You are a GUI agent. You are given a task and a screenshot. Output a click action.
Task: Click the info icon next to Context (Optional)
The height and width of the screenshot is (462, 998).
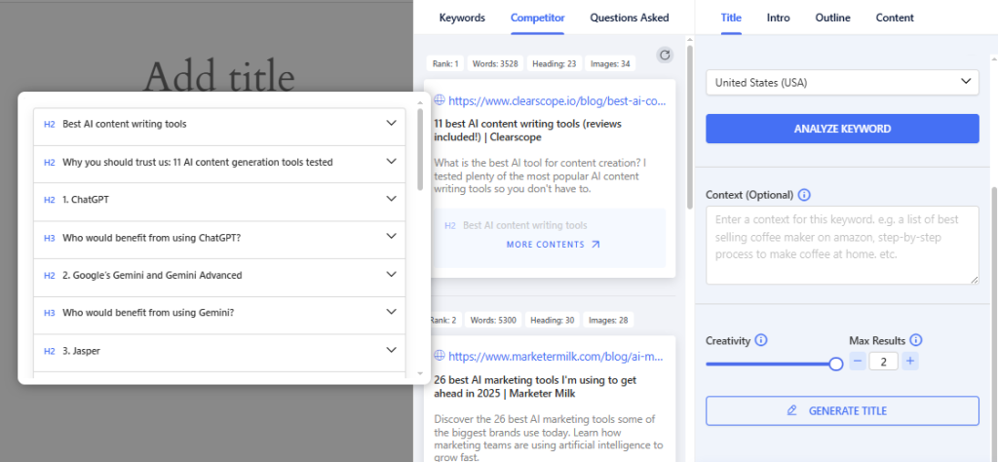click(x=804, y=195)
